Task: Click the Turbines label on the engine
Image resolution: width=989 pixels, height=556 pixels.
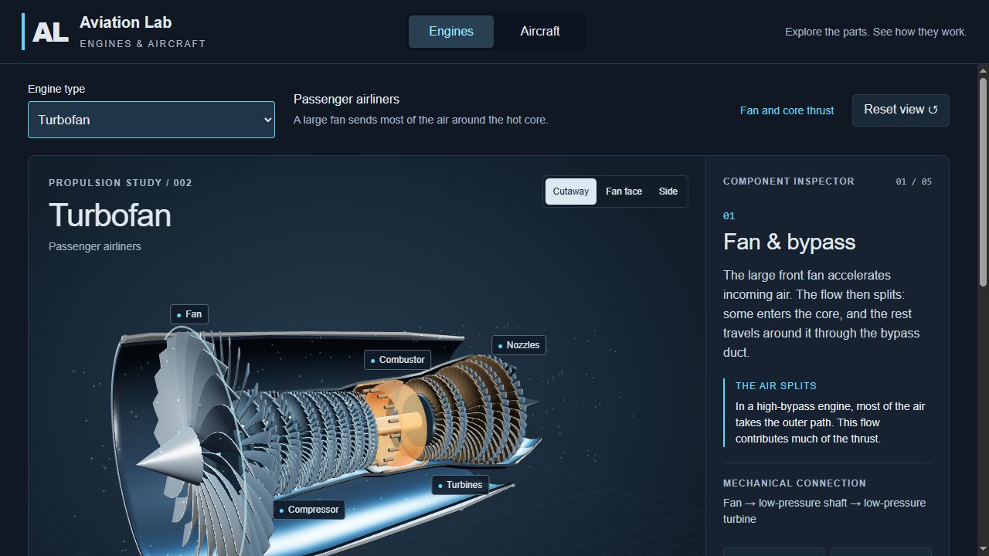Action: pos(460,485)
